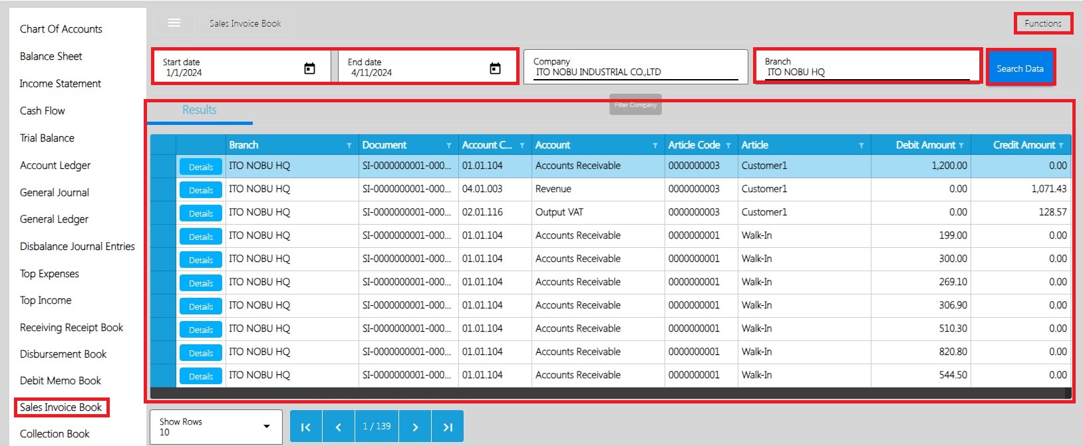Open Balance Sheet report
This screenshot has height=446, width=1083.
click(x=51, y=56)
